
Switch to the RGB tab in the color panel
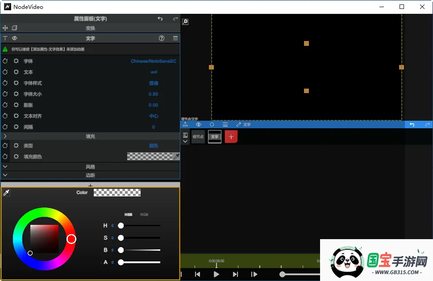pos(144,214)
